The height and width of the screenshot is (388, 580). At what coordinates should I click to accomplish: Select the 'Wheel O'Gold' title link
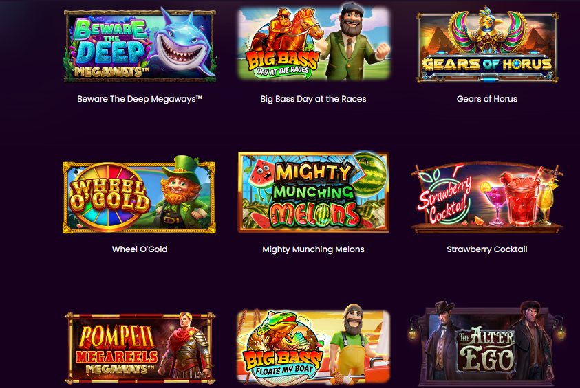[x=140, y=249]
